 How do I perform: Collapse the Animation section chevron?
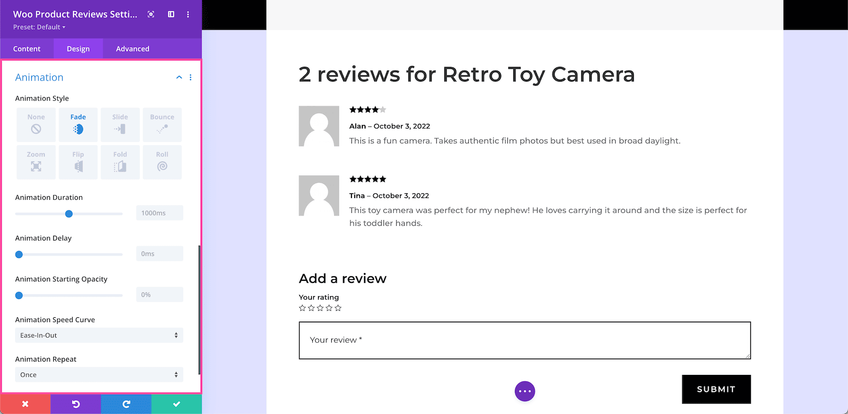point(179,77)
